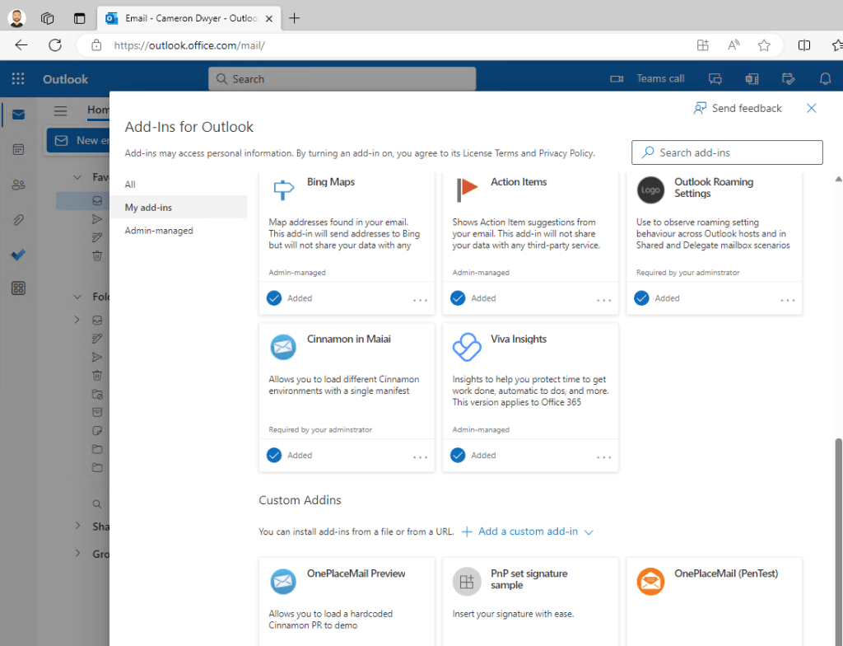
Task: Open more options for Outlook Roaming Settings
Action: pos(788,300)
